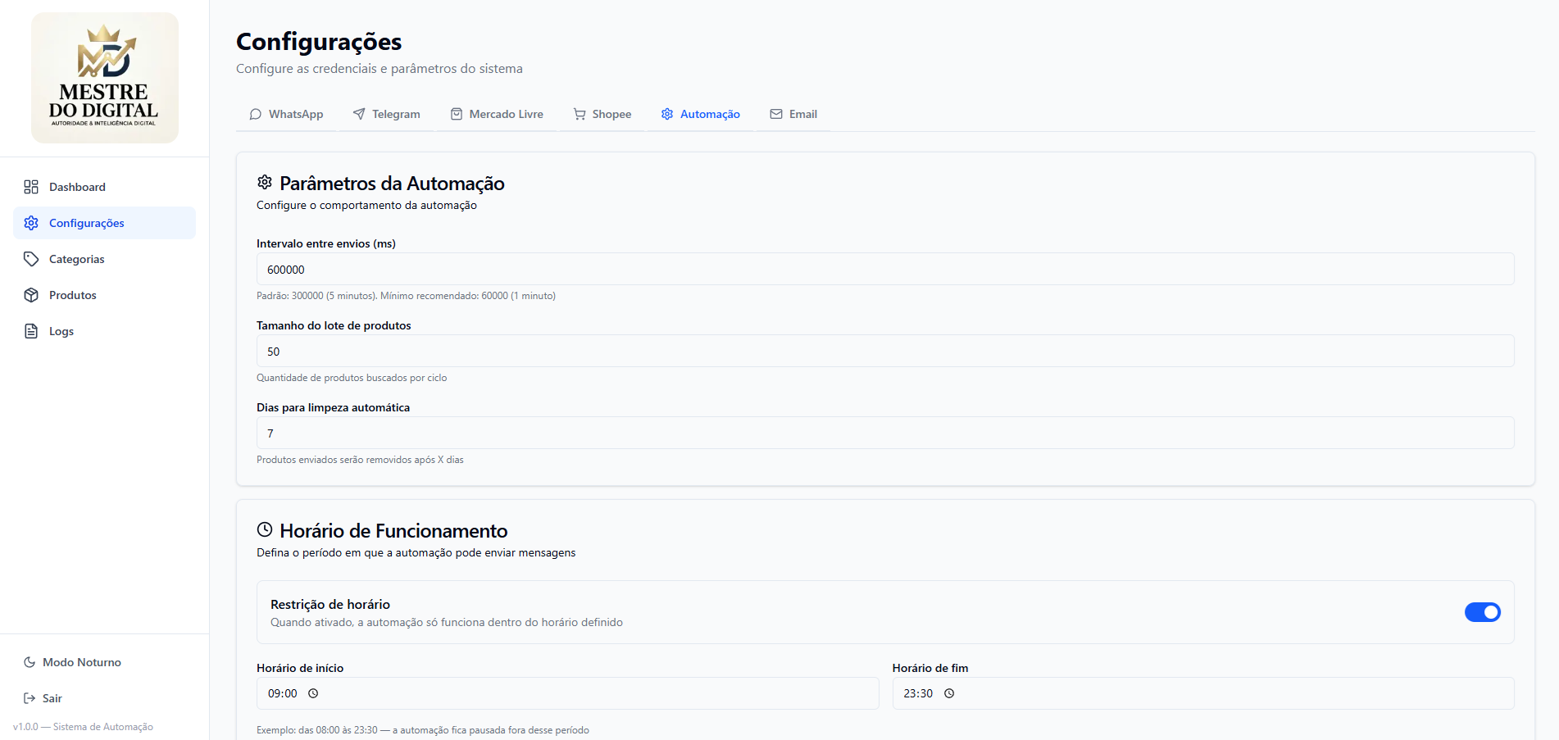The width and height of the screenshot is (1559, 740).
Task: Open the WhatsApp settings tab
Action: 286,114
